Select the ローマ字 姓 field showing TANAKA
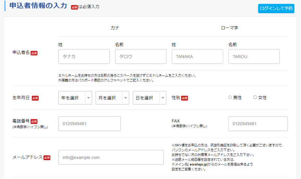 (x=197, y=56)
